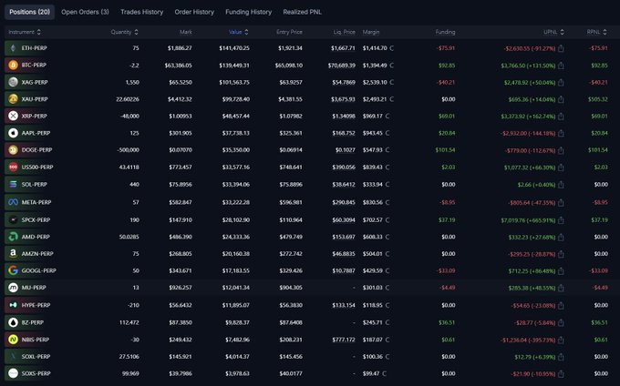Screen dimensions: 620x386
Task: Click the US500-PERP index icon
Action: coord(13,167)
